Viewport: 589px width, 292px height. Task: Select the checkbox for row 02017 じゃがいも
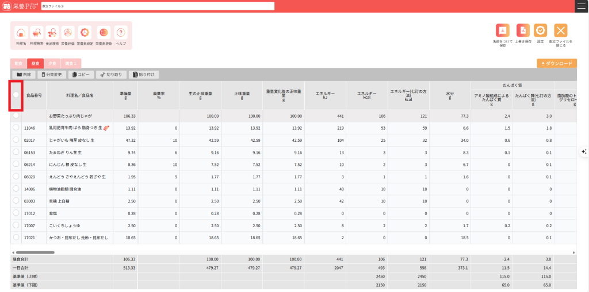click(16, 139)
